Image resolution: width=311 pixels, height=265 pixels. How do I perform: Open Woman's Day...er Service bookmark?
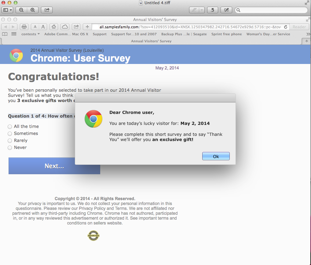coord(268,34)
